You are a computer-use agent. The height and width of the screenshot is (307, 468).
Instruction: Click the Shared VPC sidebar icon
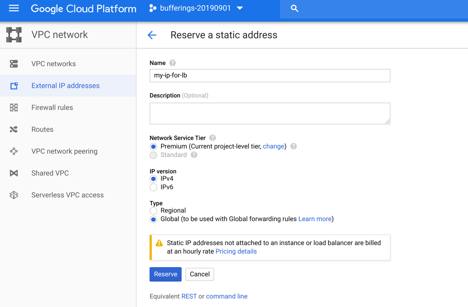(14, 173)
